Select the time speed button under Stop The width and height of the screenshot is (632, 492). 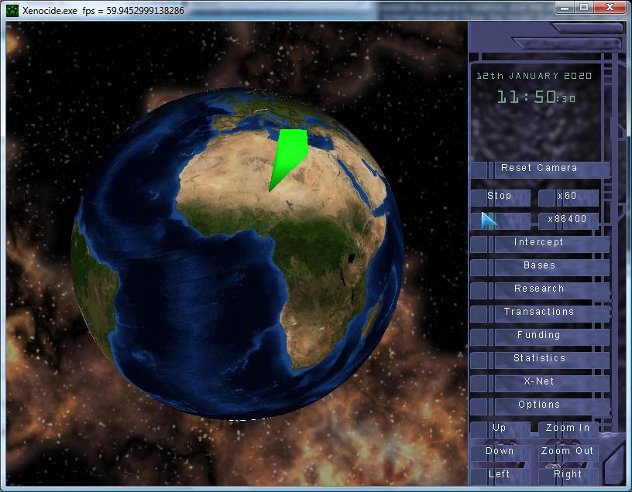500,220
